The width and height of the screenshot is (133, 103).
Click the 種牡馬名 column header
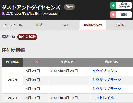pyautogui.click(x=111, y=62)
